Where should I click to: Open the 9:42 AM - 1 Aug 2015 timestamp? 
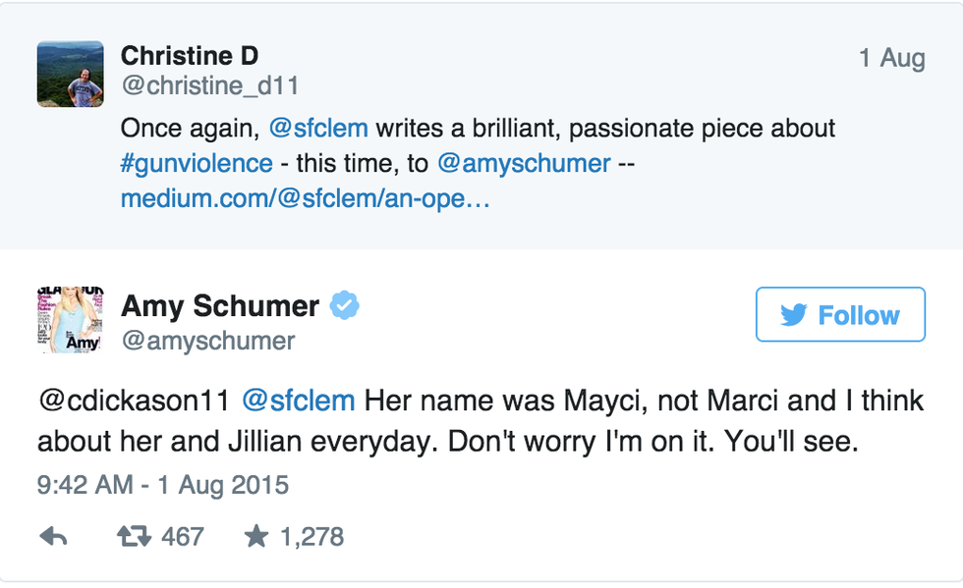point(163,485)
